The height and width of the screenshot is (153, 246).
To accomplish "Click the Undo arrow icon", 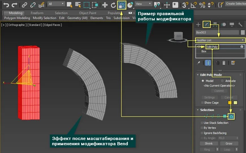I will tap(6, 5).
